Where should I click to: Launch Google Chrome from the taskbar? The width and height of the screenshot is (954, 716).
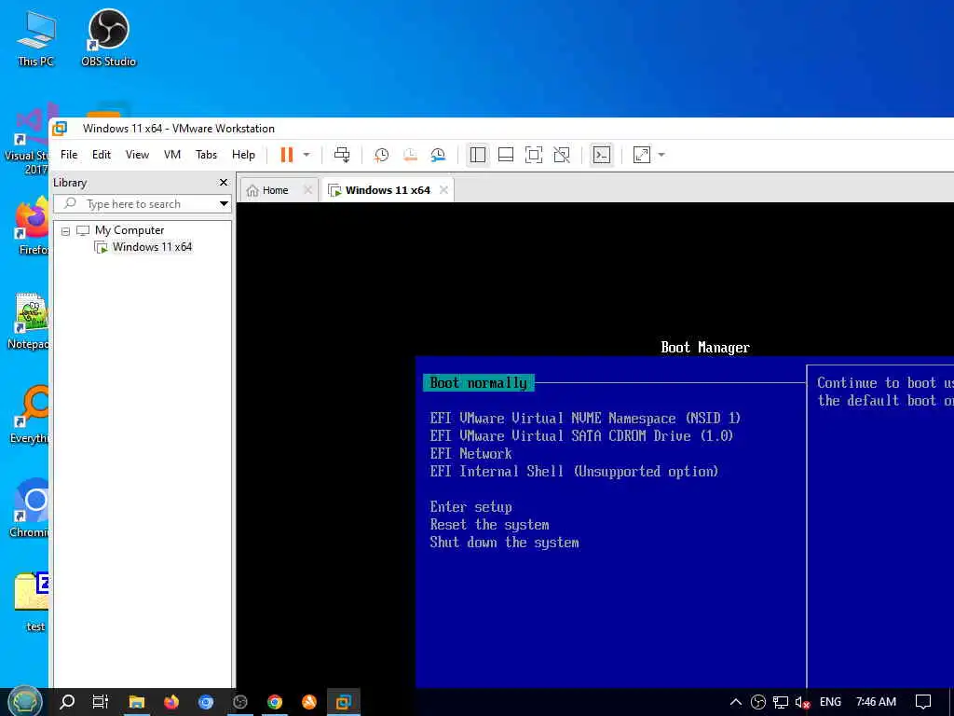275,702
